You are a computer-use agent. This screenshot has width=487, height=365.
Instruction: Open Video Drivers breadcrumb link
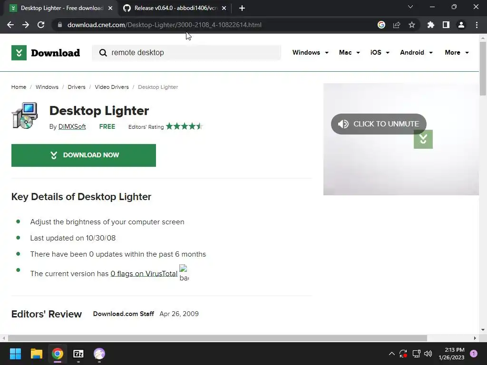(111, 87)
